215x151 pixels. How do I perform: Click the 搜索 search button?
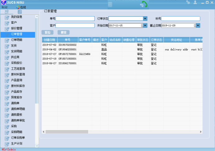63,32
